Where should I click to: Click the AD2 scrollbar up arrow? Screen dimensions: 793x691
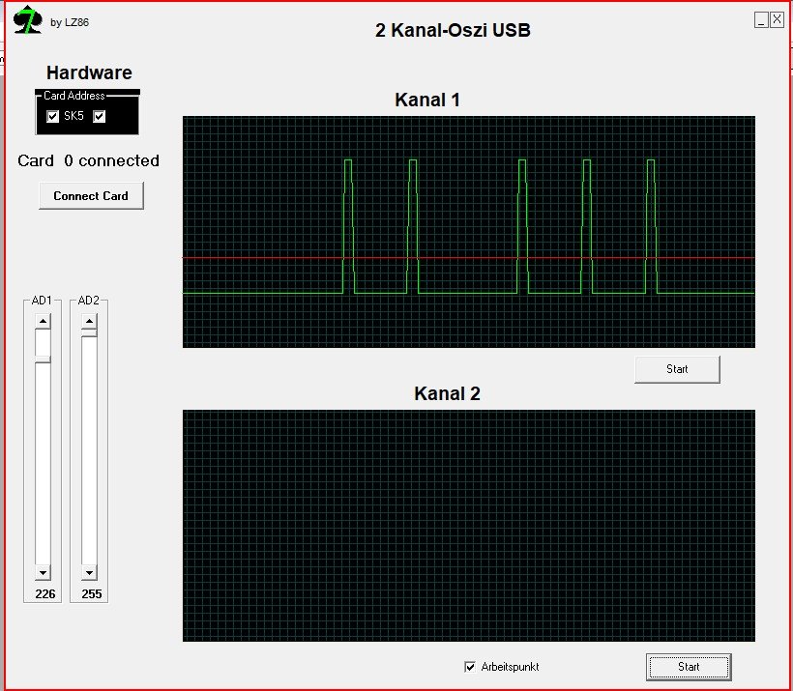(90, 322)
